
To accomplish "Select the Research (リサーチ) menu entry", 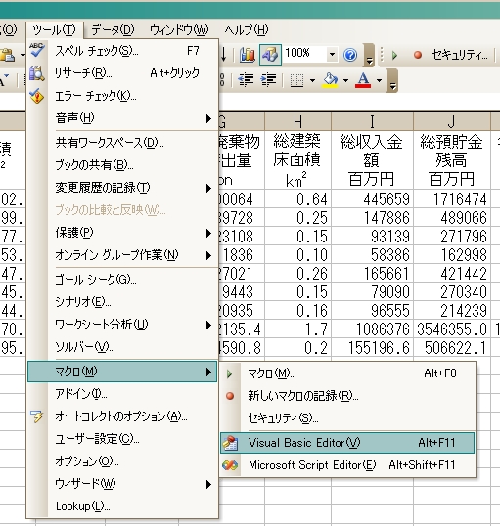I will click(122, 73).
